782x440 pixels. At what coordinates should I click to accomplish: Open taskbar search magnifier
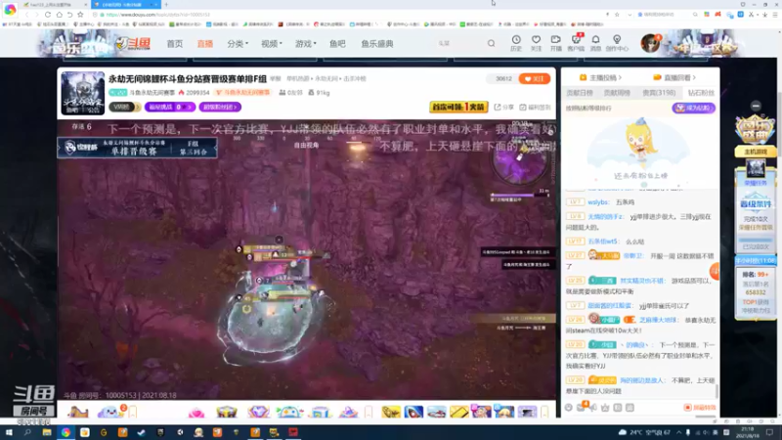27,432
